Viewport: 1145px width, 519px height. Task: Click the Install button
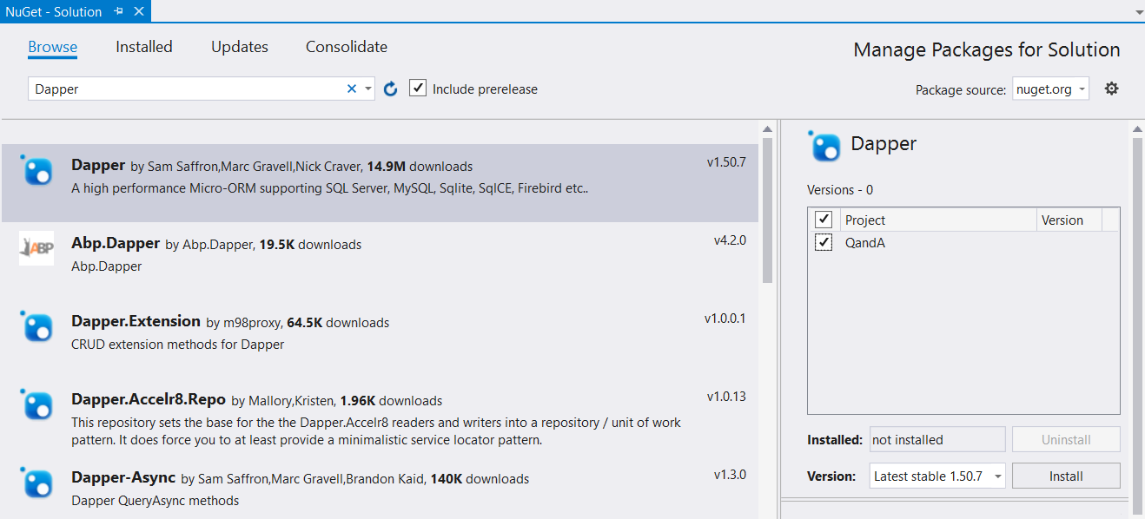(1065, 476)
